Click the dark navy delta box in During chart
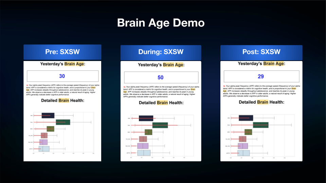This screenshot has width=326, height=183. pyautogui.click(x=146, y=119)
